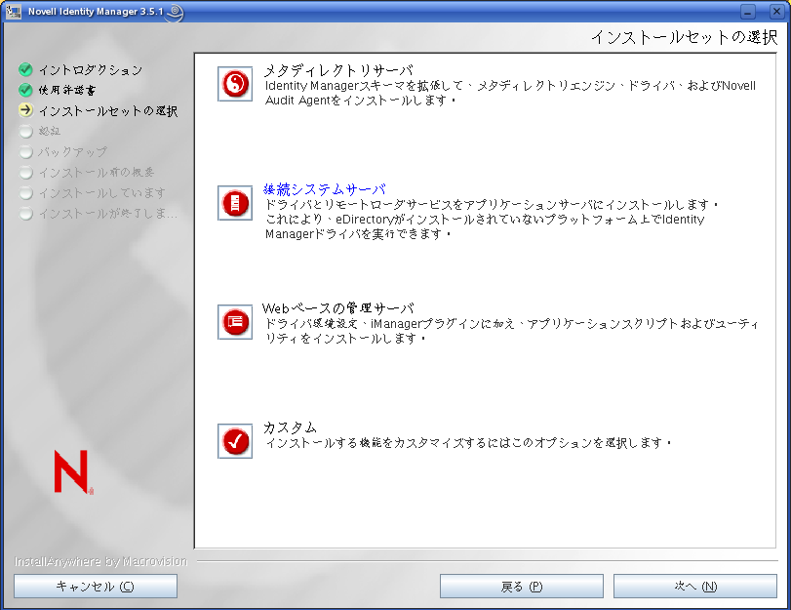Select the メタディレクトリサーバ install set icon

(x=234, y=85)
